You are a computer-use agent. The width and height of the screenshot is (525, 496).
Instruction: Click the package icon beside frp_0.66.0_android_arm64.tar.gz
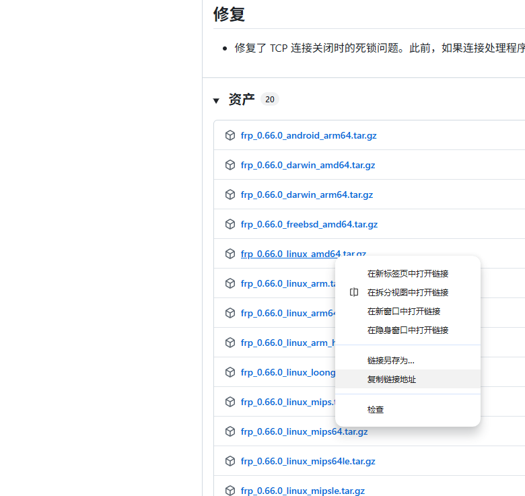pyautogui.click(x=230, y=135)
